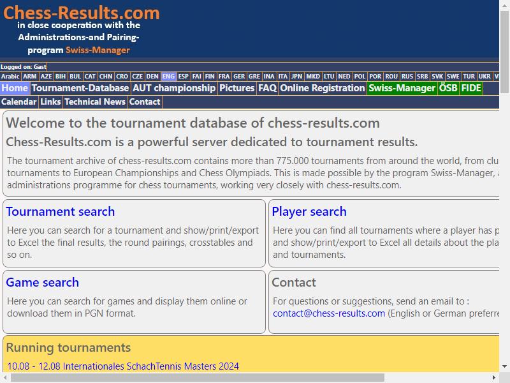Click the horizontal scrollbar thumb
The height and width of the screenshot is (383, 510).
tap(198, 377)
